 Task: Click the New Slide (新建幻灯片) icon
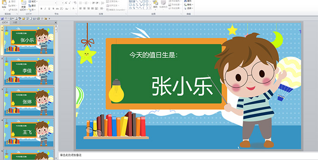[x=23, y=5]
